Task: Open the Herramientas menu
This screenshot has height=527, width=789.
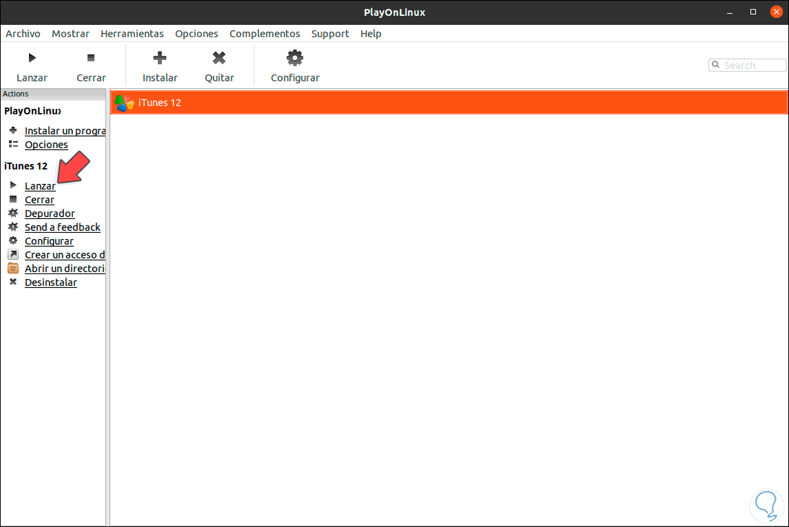Action: [x=132, y=34]
